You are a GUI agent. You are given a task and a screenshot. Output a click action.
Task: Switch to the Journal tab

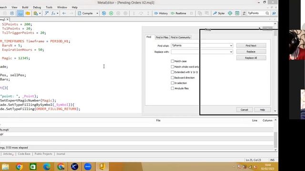(x=61, y=154)
